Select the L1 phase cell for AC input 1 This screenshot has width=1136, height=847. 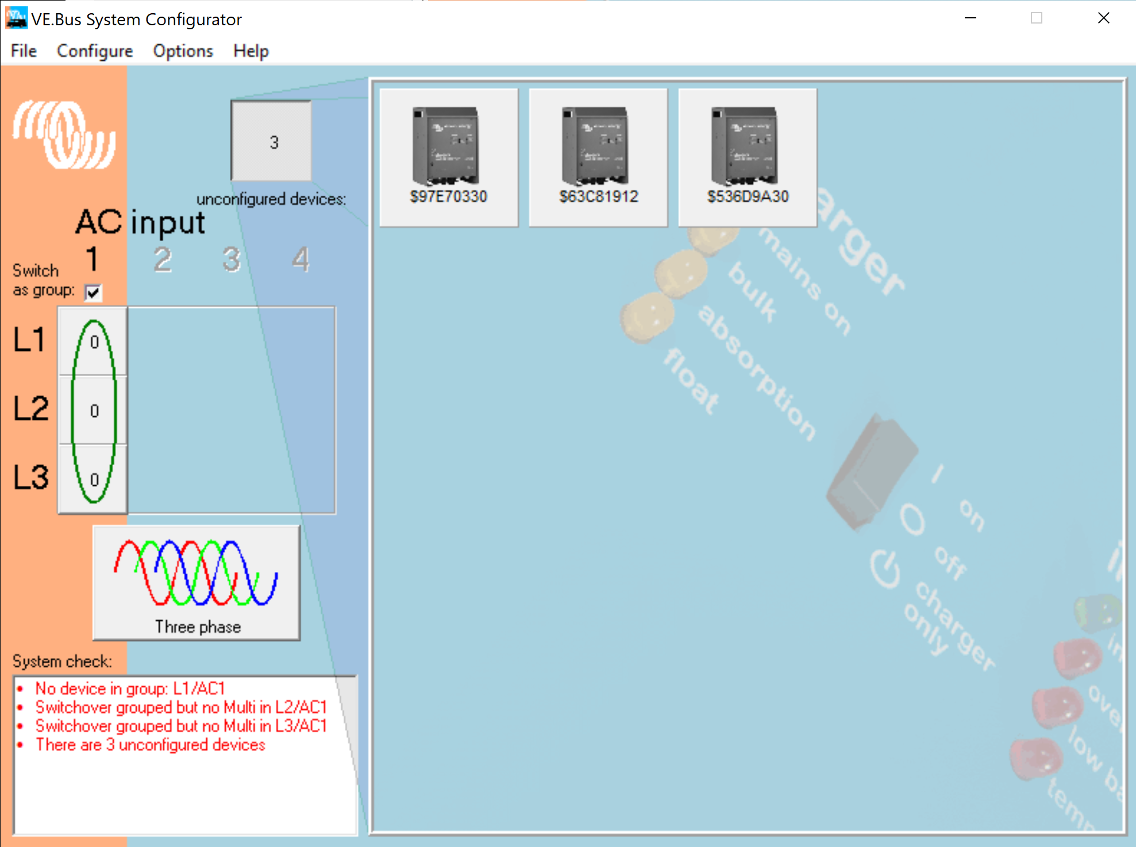click(x=94, y=342)
